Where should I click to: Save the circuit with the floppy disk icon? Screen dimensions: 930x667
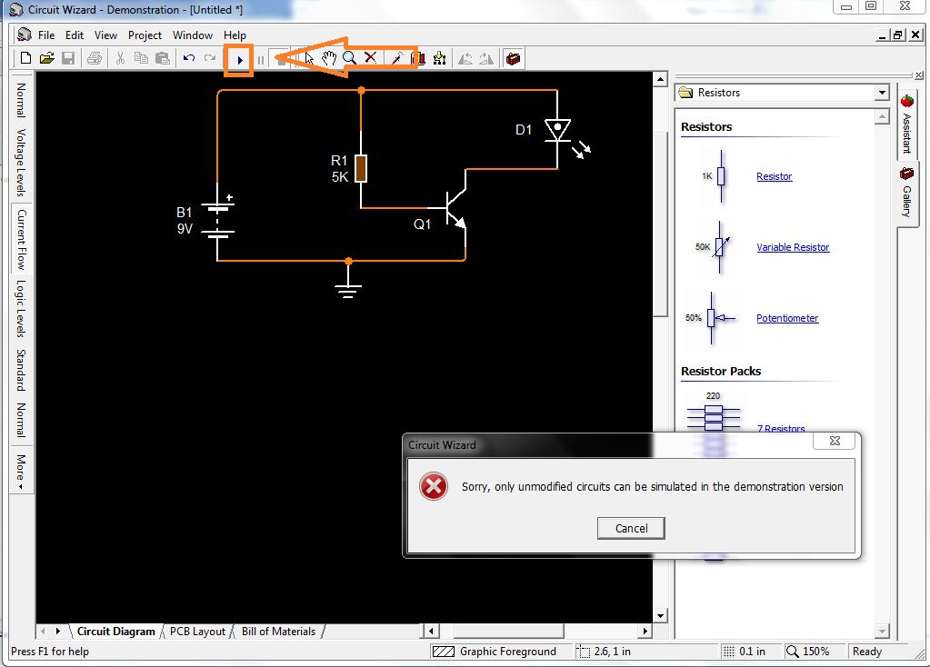click(x=68, y=58)
